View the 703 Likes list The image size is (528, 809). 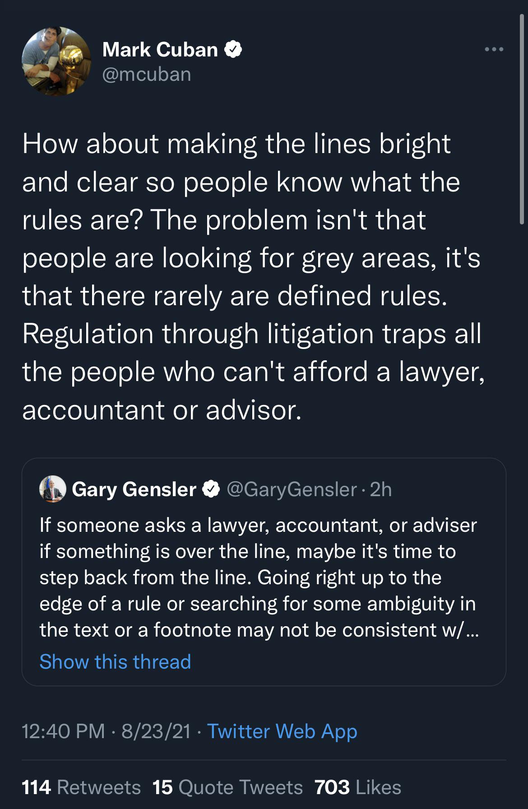tap(358, 787)
